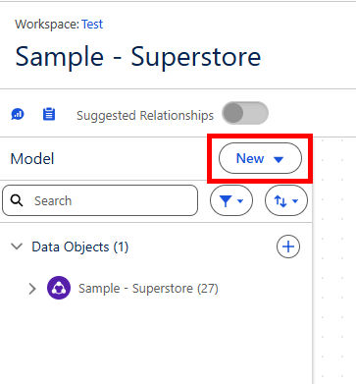Select the Data Objects (1) heading
The image size is (356, 384).
click(80, 247)
